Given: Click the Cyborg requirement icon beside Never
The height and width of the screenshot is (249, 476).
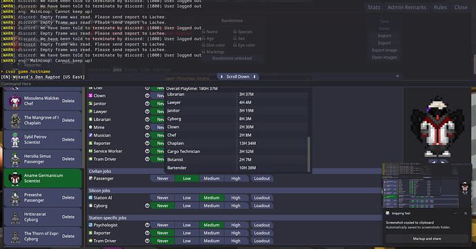Looking at the screenshot, I should point(147,206).
